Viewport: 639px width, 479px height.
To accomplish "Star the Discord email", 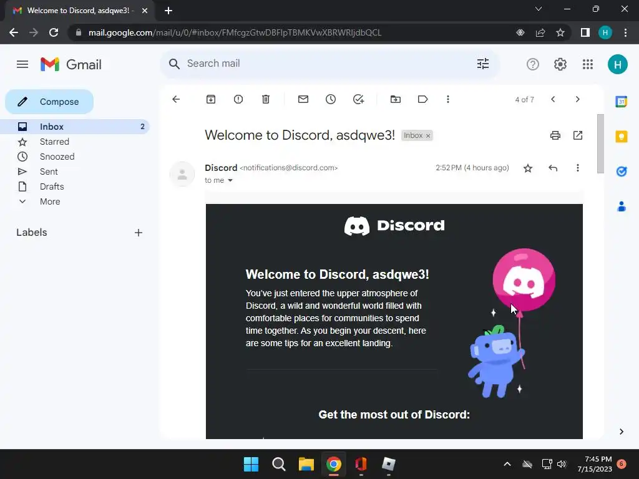I will coord(528,168).
